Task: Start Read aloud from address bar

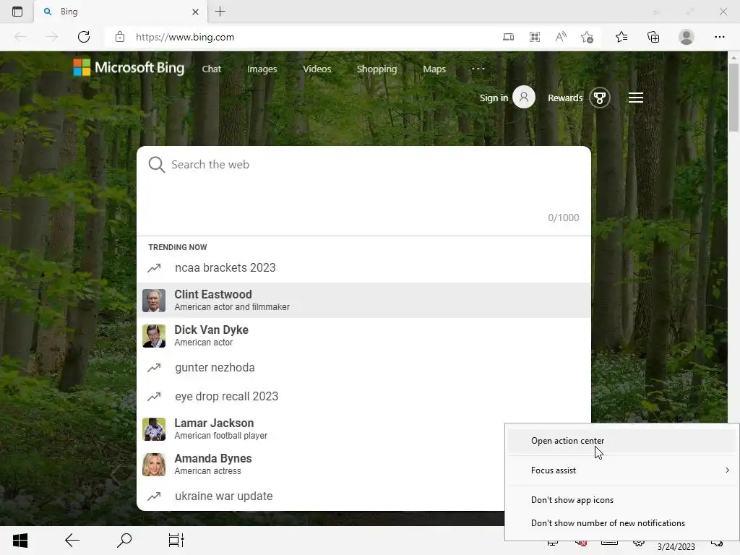Action: (561, 37)
